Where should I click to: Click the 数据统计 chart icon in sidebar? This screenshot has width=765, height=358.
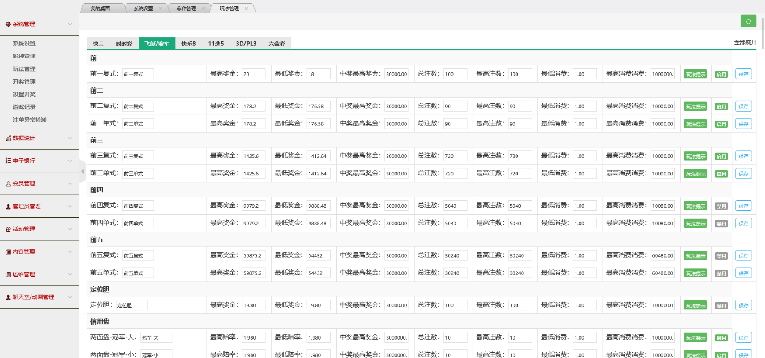click(x=8, y=139)
